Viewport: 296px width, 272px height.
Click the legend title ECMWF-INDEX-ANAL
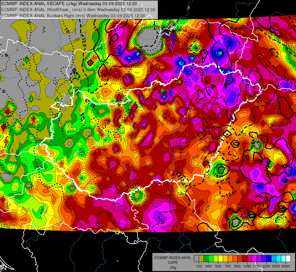pos(173,258)
